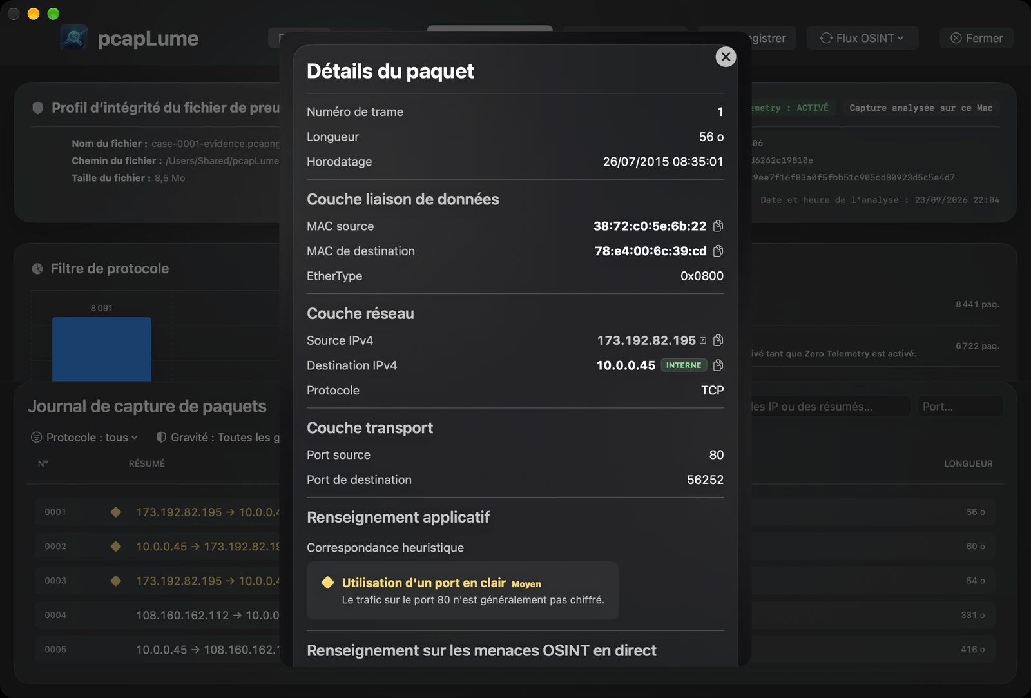The image size is (1031, 698).
Task: Open the Flux OSINT dropdown
Action: 862,38
